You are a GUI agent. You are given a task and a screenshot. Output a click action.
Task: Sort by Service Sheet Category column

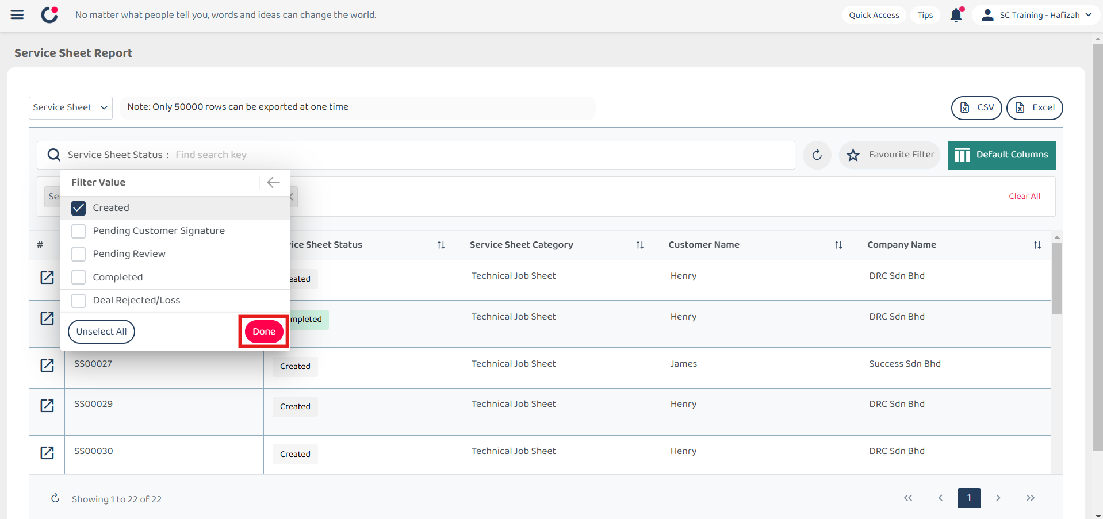click(x=640, y=245)
